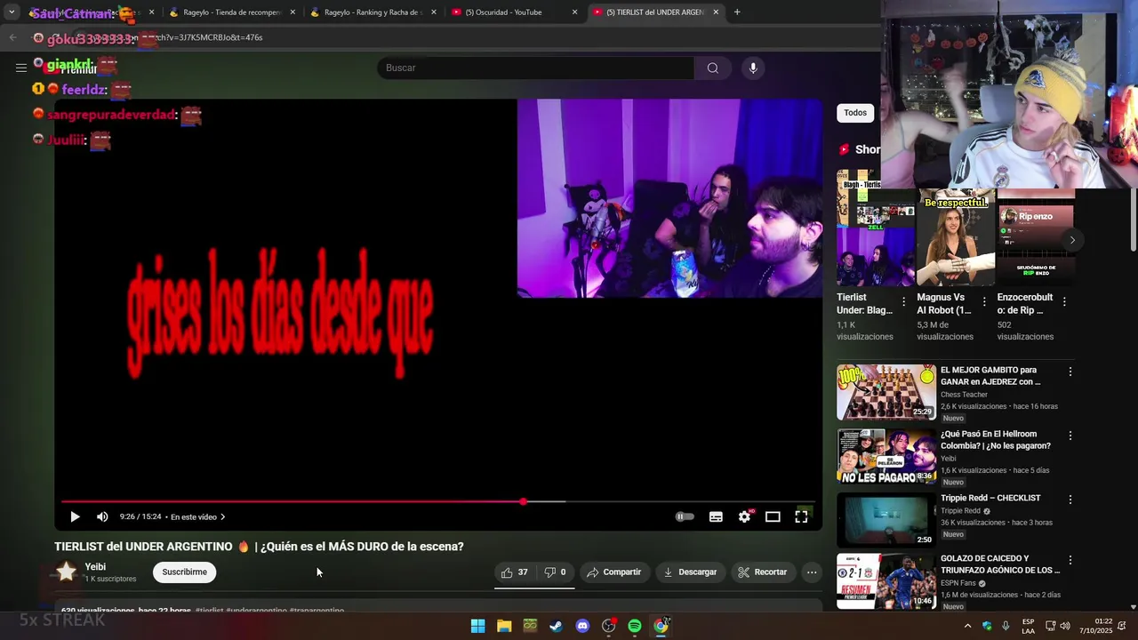Screen dimensions: 1138x640
Task: Switch to the 'Rageylo - Ranking y Racha' tab
Action: [372, 12]
